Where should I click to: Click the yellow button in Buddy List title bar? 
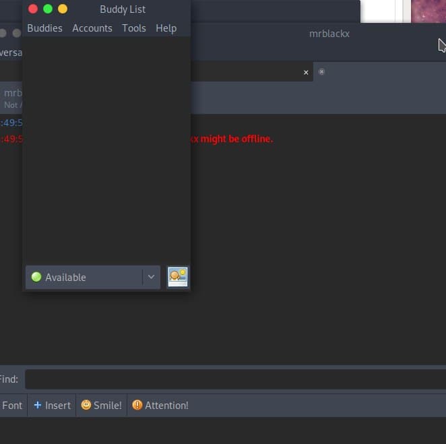63,9
